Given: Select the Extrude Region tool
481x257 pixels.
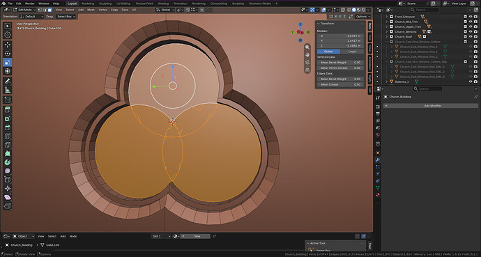Looking at the screenshot, I should [8, 109].
